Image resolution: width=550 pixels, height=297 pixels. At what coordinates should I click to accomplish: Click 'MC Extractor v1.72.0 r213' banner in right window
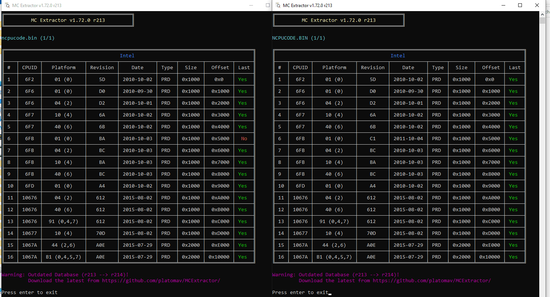click(x=339, y=20)
